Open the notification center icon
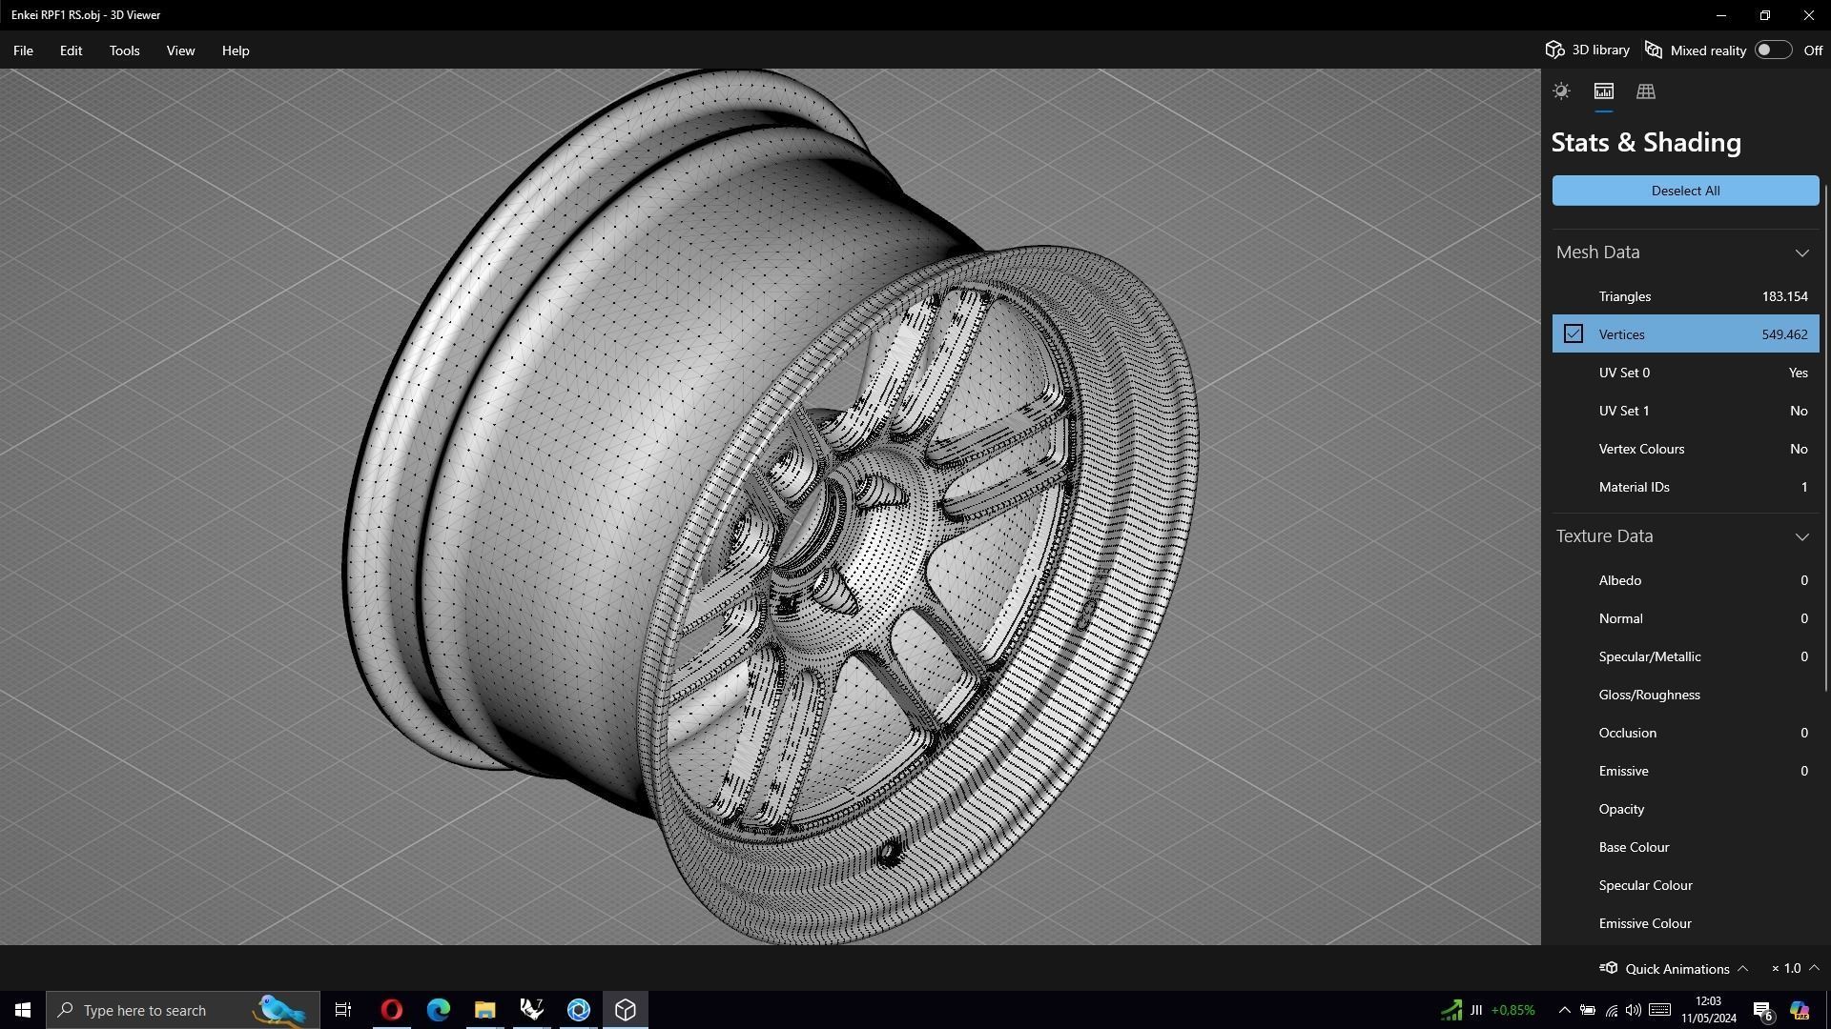 (1763, 1010)
